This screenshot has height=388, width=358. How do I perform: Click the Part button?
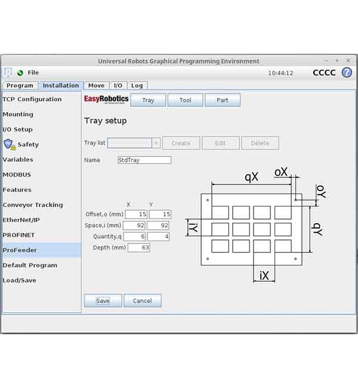tap(223, 100)
